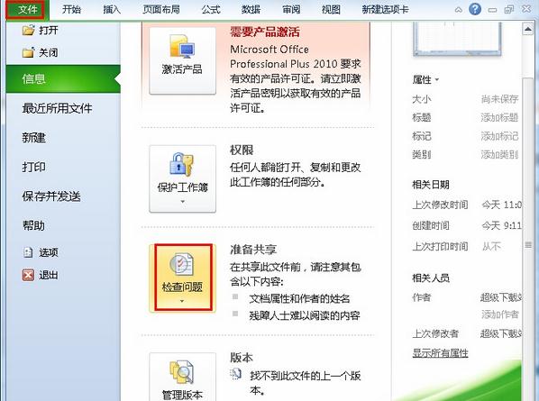
Task: Open the 公式 ribbon tab
Action: tap(210, 9)
